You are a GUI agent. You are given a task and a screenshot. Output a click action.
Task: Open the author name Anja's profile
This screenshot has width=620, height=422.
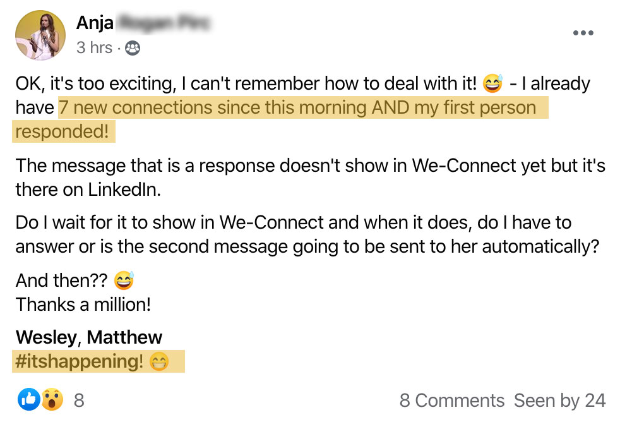tap(95, 23)
